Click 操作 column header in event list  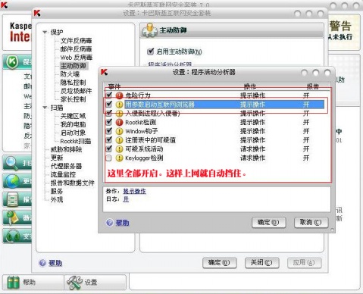(250, 86)
